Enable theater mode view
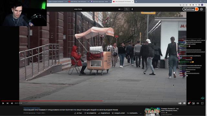207x116 pixels. point(198,103)
